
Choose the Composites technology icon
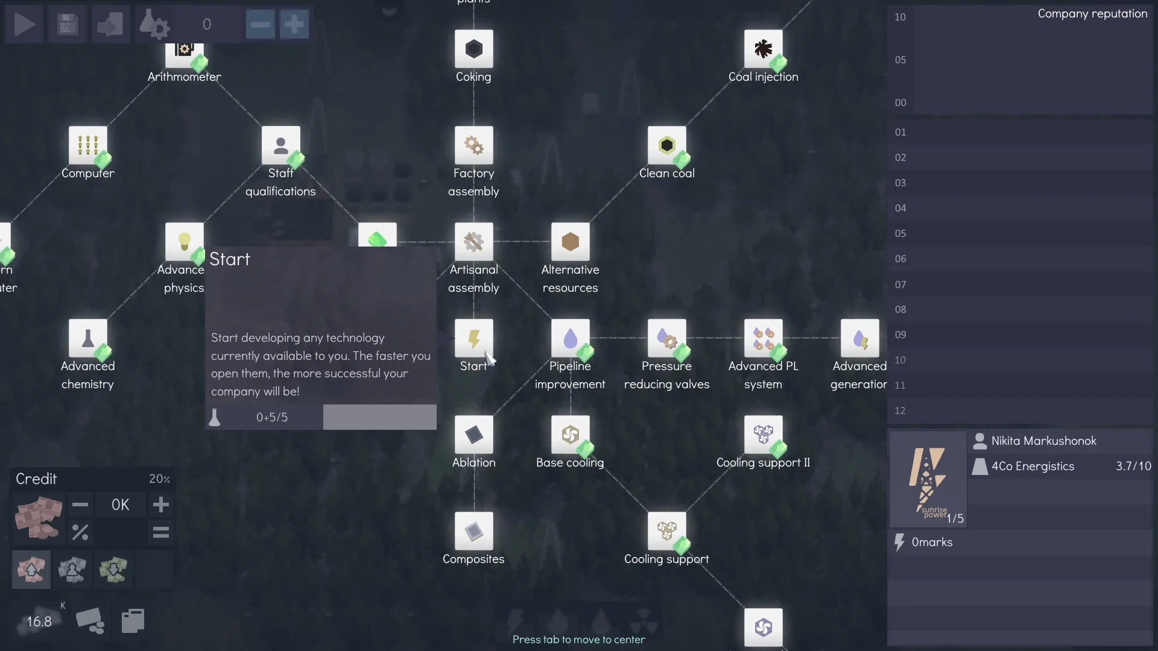point(473,531)
